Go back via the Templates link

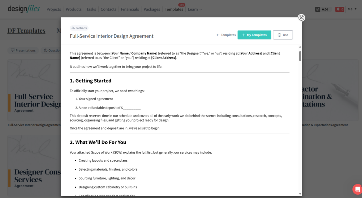[x=226, y=35]
